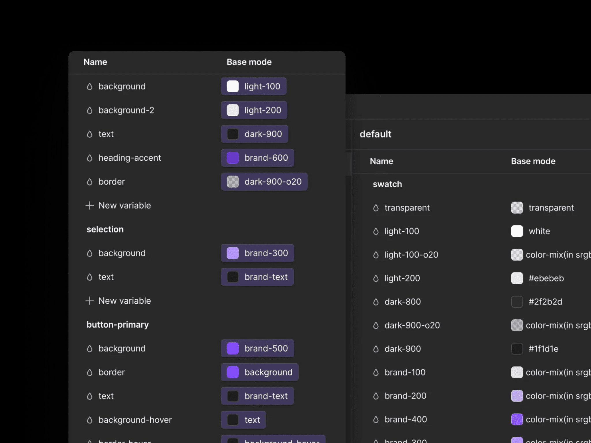Screen dimensions: 591x443
Task: Select the 'button-primary' group heading
Action: [117, 325]
